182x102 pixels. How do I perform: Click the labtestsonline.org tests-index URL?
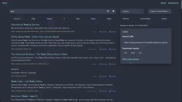pyautogui.click(x=25, y=91)
